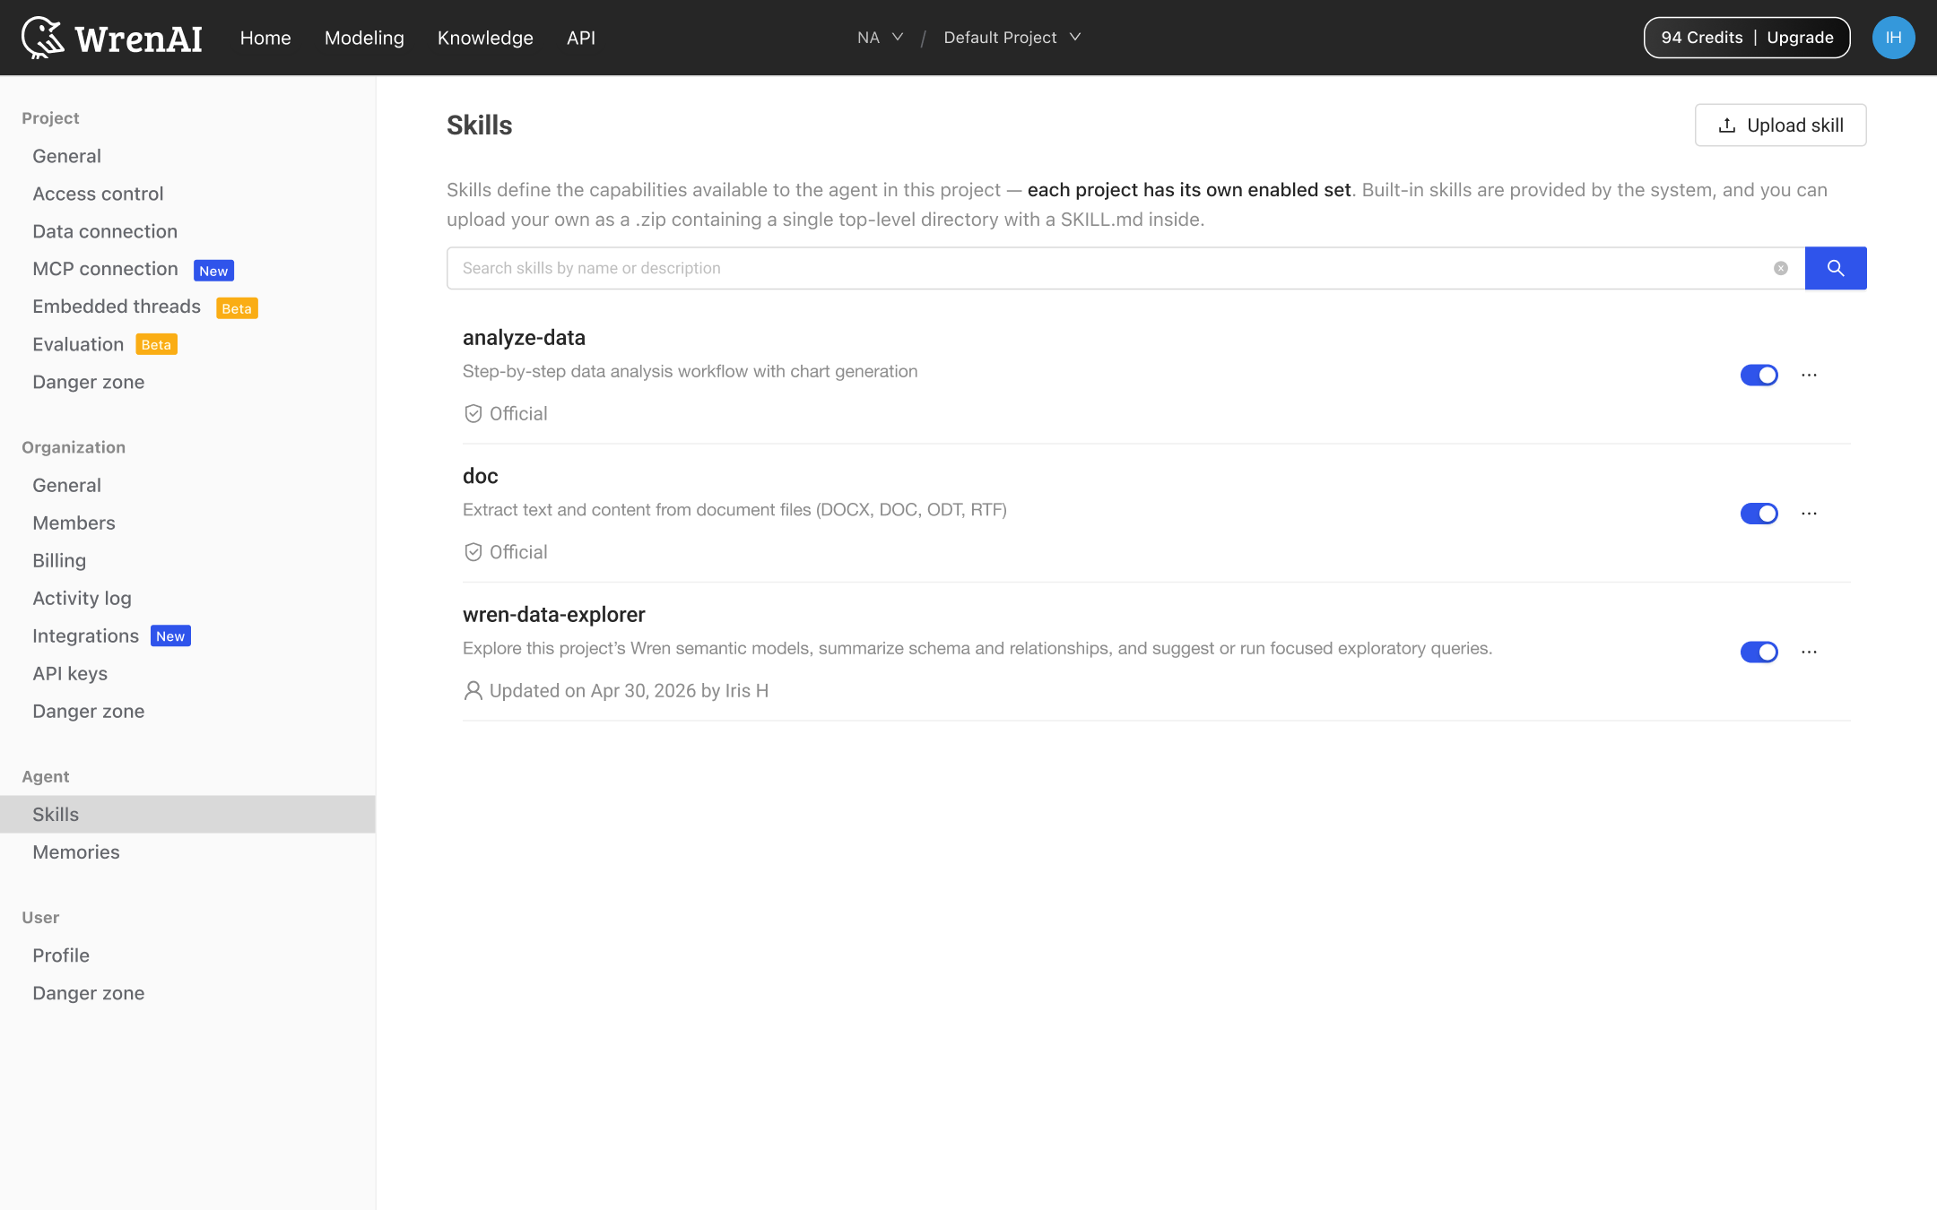Click "Extract text and content from document files" description

(x=734, y=510)
